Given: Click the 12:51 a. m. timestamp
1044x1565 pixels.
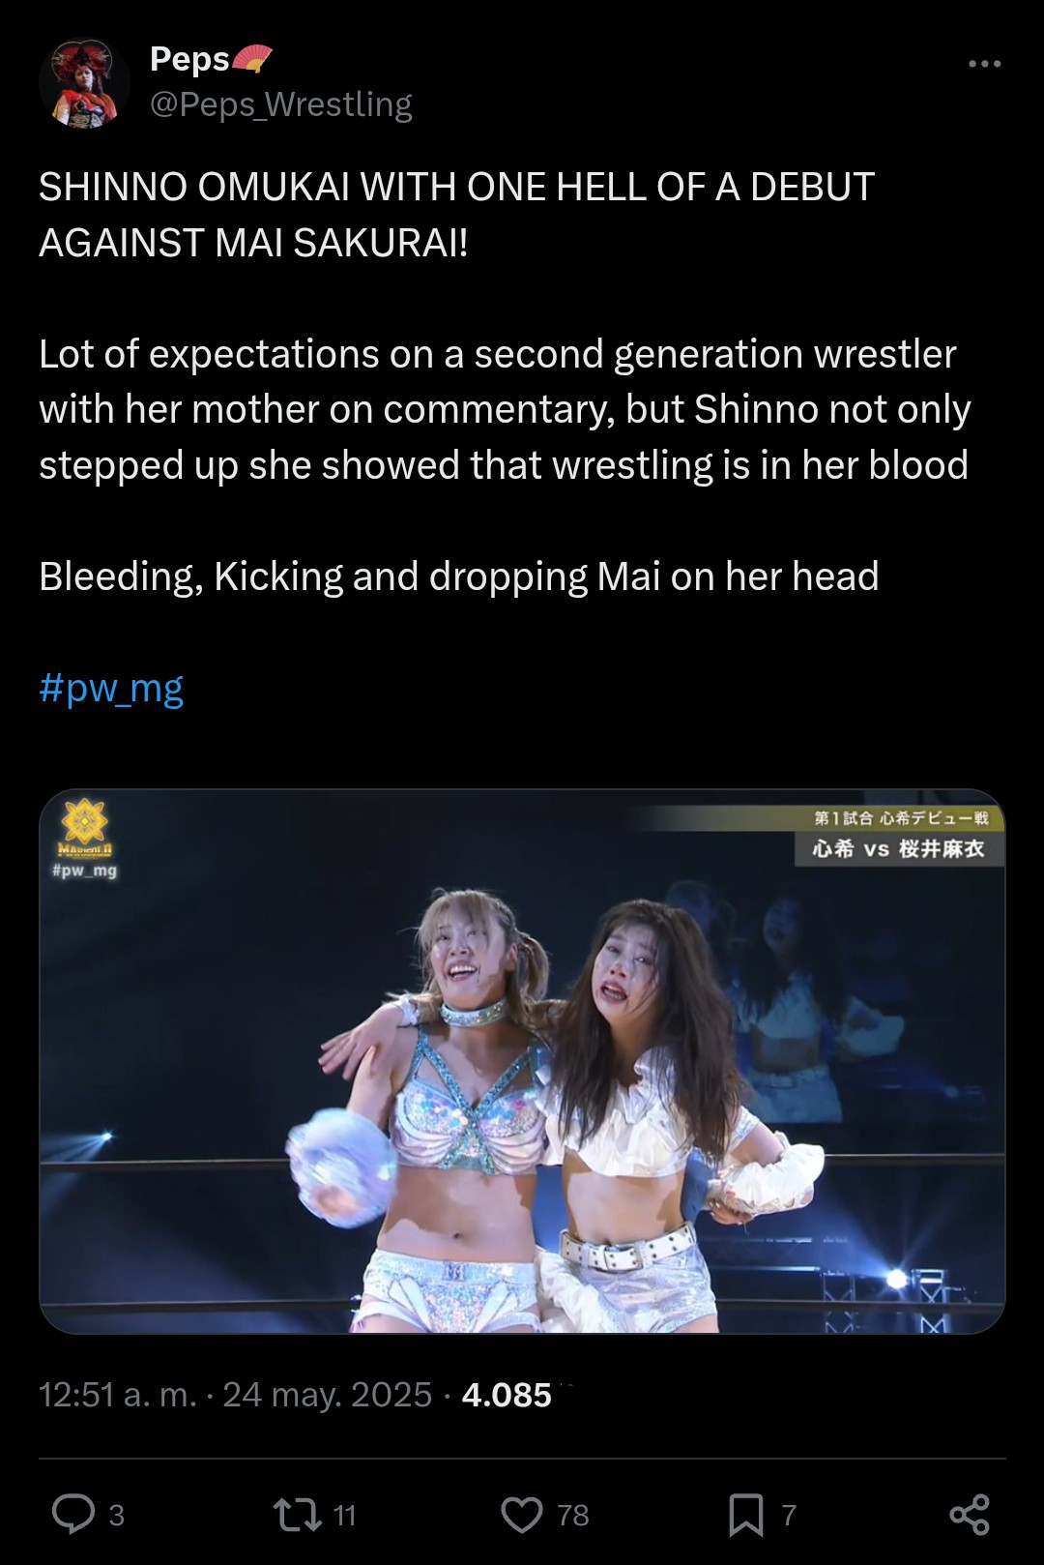Looking at the screenshot, I should tap(118, 1395).
